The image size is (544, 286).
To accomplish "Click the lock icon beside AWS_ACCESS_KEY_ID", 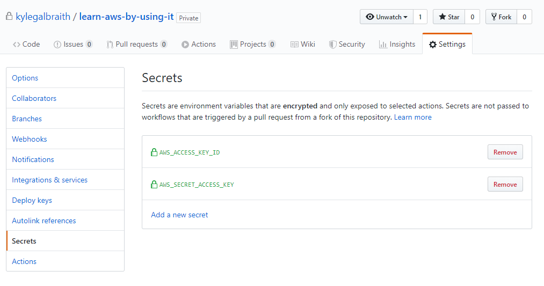I will pyautogui.click(x=154, y=152).
